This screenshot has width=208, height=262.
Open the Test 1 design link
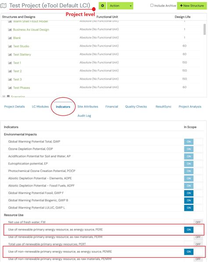tap(17, 63)
